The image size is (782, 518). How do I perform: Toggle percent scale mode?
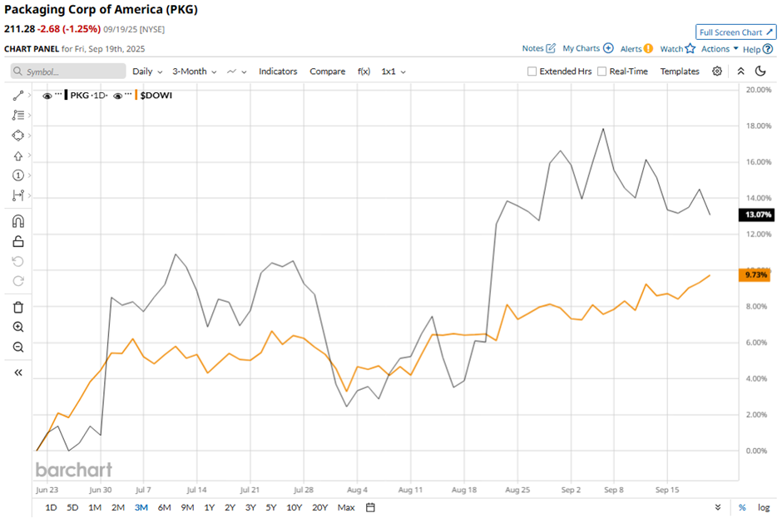(742, 507)
